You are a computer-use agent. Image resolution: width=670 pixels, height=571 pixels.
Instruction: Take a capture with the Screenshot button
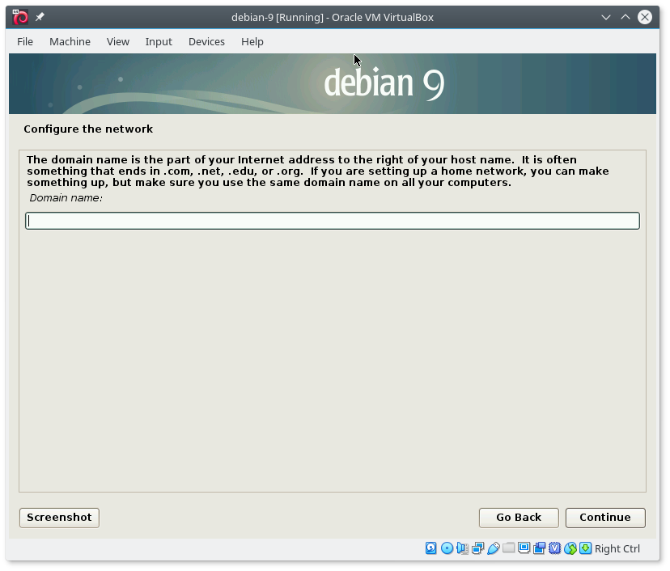coord(59,518)
